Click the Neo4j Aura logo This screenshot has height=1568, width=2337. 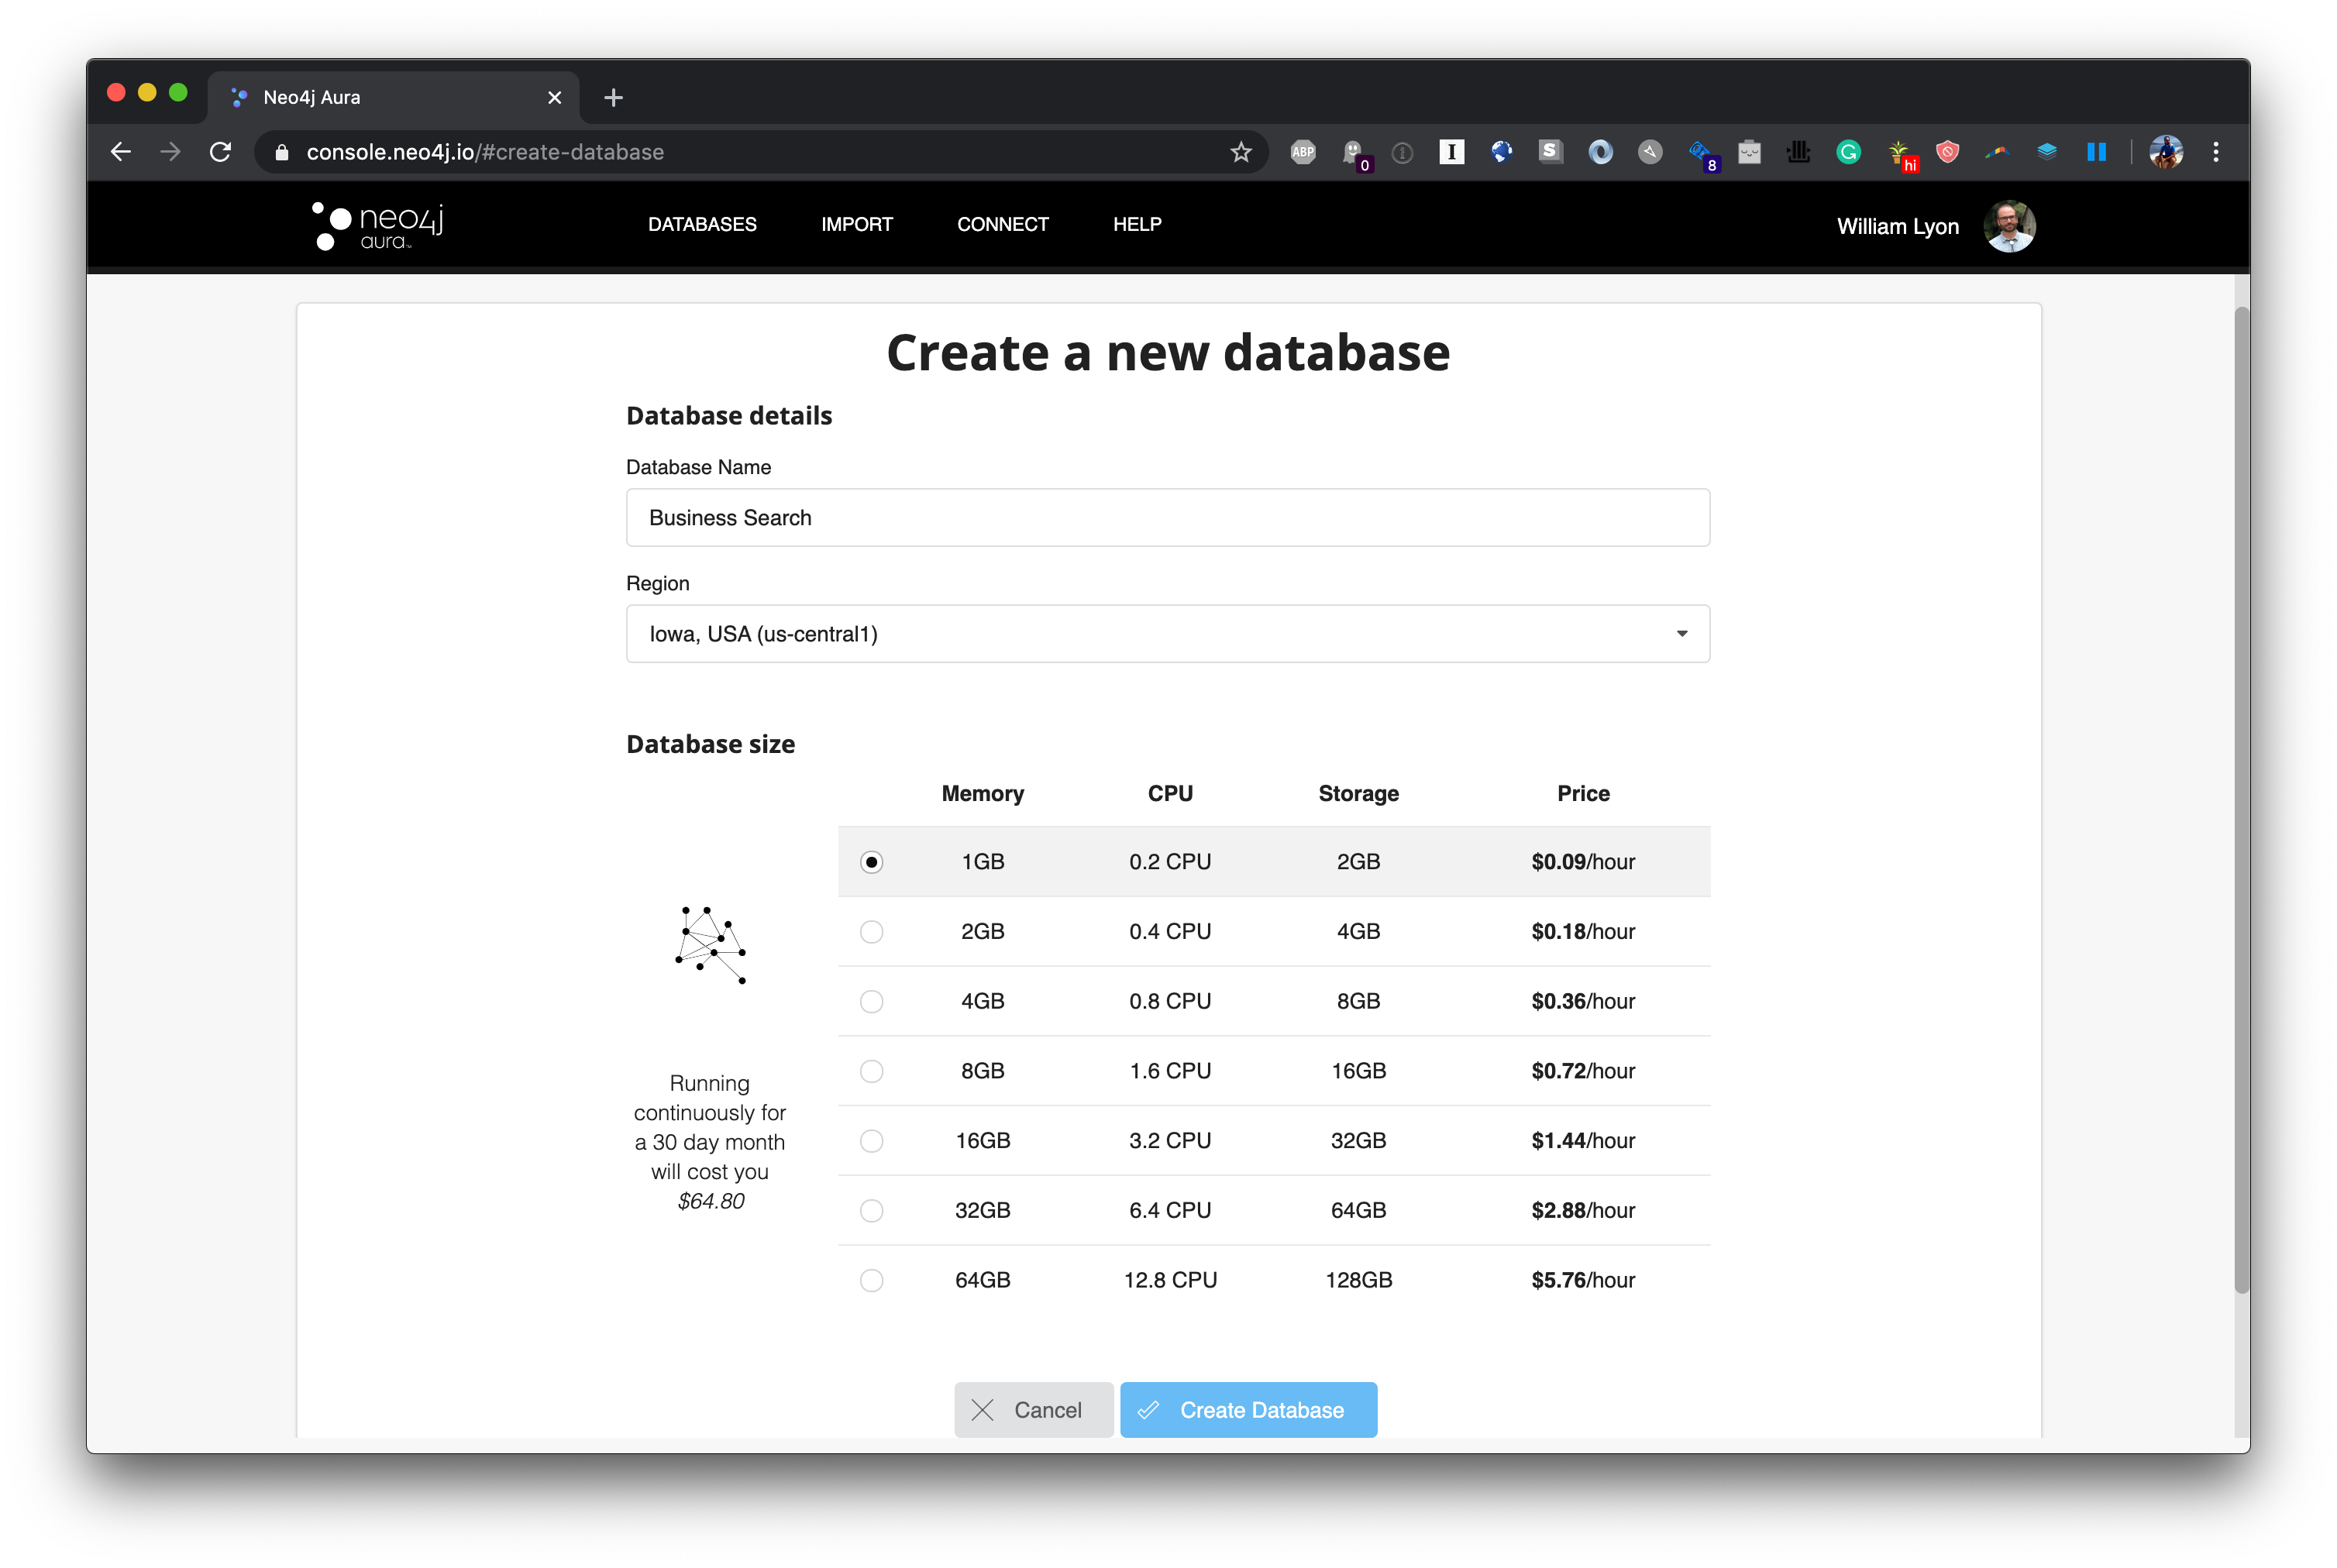[378, 226]
